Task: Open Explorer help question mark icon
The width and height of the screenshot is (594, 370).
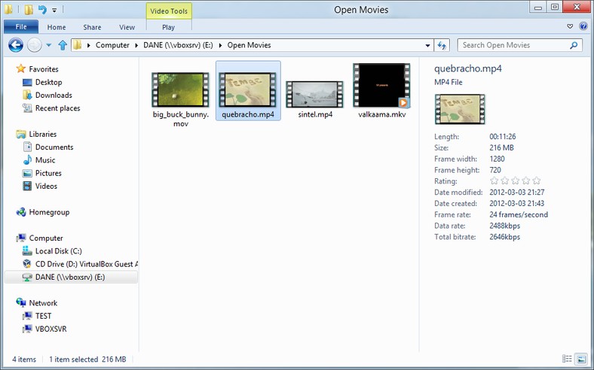Action: tap(583, 26)
